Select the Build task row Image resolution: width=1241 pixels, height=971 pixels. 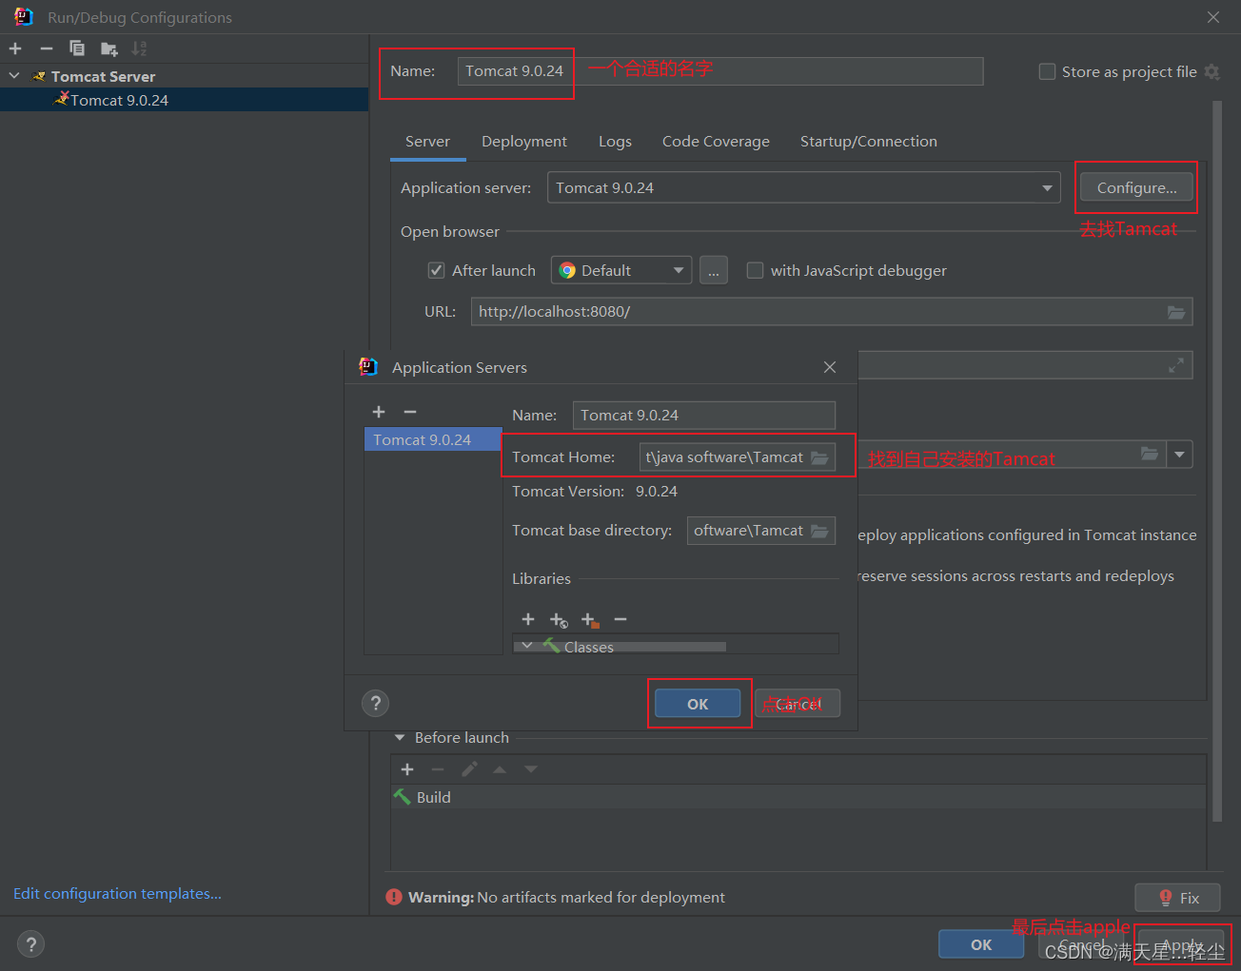(798, 797)
